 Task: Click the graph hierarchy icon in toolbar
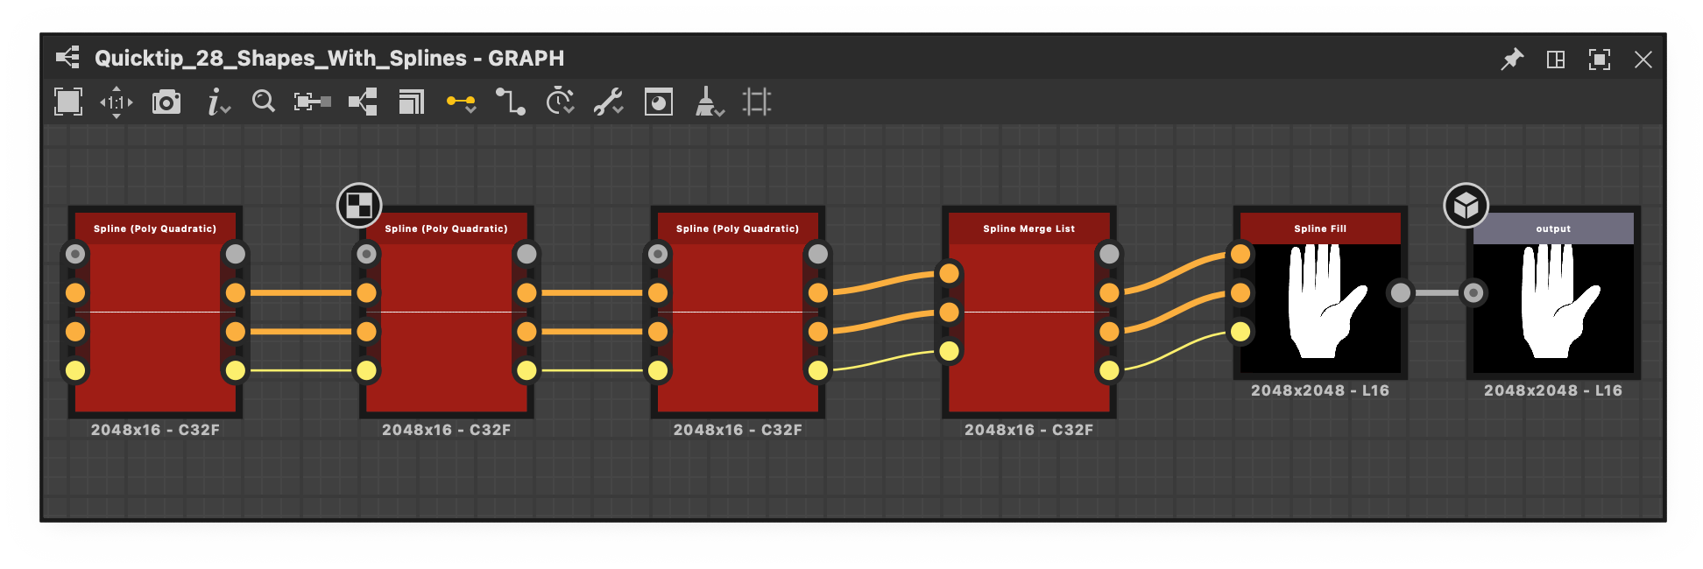pyautogui.click(x=363, y=102)
